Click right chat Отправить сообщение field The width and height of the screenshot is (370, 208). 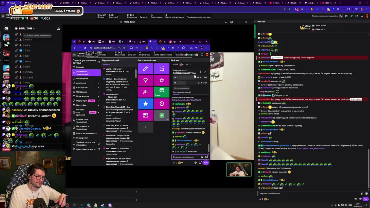coord(313,193)
